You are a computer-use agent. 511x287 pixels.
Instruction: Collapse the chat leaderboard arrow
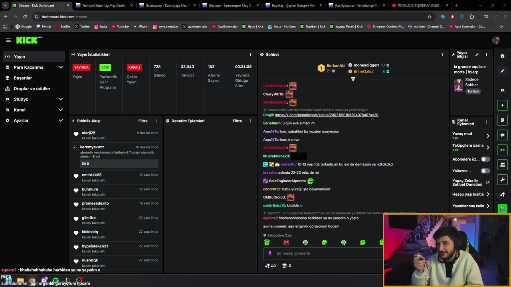353,79
